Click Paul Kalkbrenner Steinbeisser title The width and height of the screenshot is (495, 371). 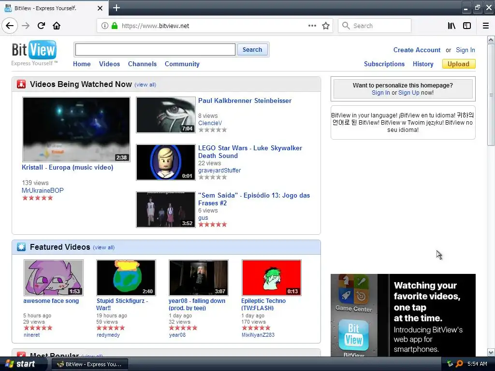pos(245,100)
